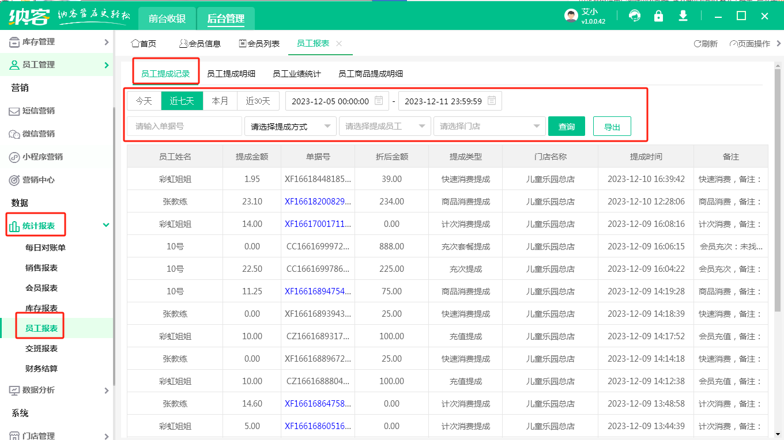
Task: Open the 请选择门店 dropdown
Action: click(489, 126)
